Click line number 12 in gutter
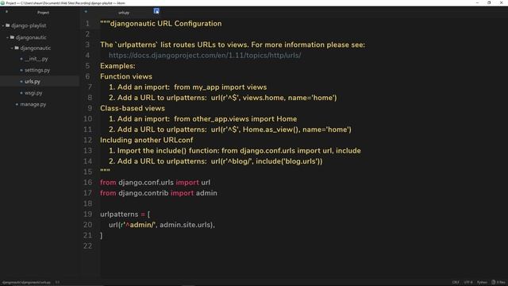 point(88,140)
